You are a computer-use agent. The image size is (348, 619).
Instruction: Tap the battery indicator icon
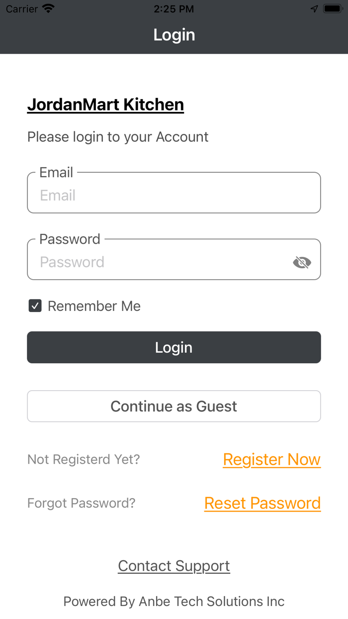[x=332, y=8]
